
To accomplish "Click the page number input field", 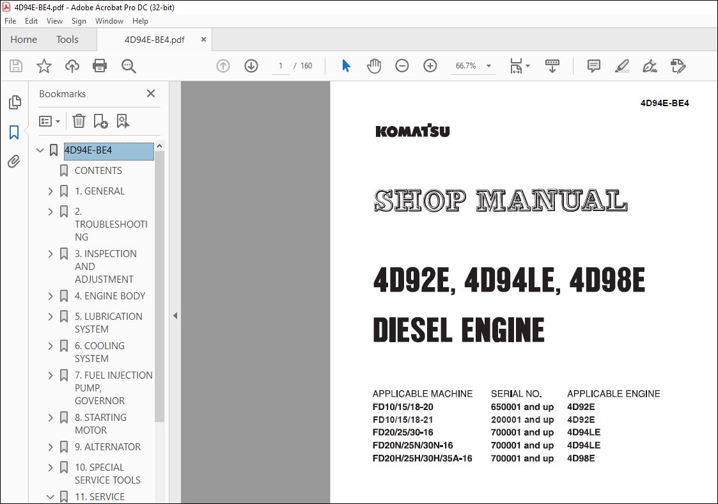I will (x=280, y=66).
